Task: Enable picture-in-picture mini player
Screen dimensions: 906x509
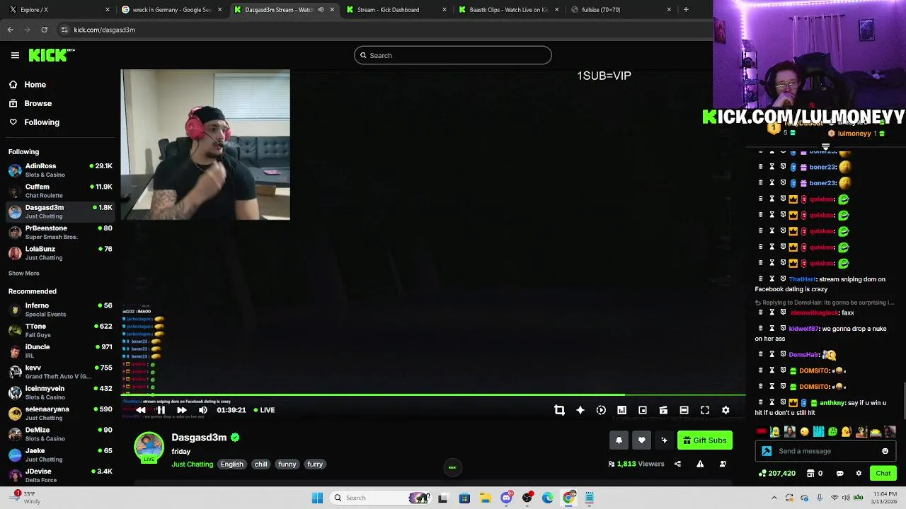Action: (643, 410)
